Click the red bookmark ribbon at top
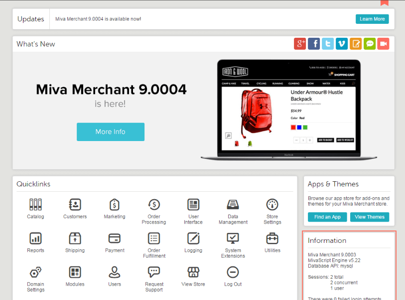The image size is (405, 300). pos(384,2)
